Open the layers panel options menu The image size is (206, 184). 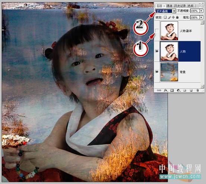(201, 7)
